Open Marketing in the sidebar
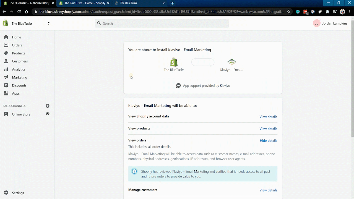Viewport: 354px width, 199px height. 20,77
